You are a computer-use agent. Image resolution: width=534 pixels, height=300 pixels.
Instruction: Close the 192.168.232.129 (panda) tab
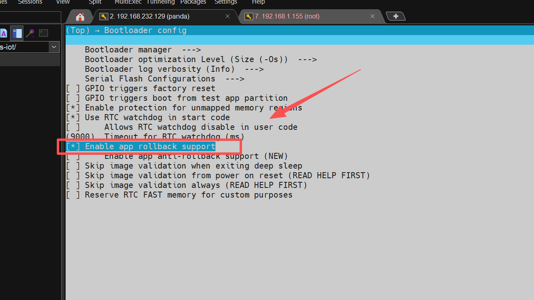pos(228,17)
